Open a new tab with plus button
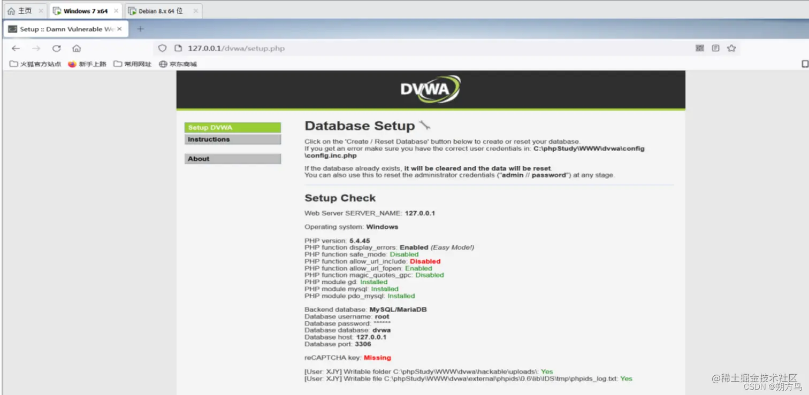809x395 pixels. pos(140,29)
